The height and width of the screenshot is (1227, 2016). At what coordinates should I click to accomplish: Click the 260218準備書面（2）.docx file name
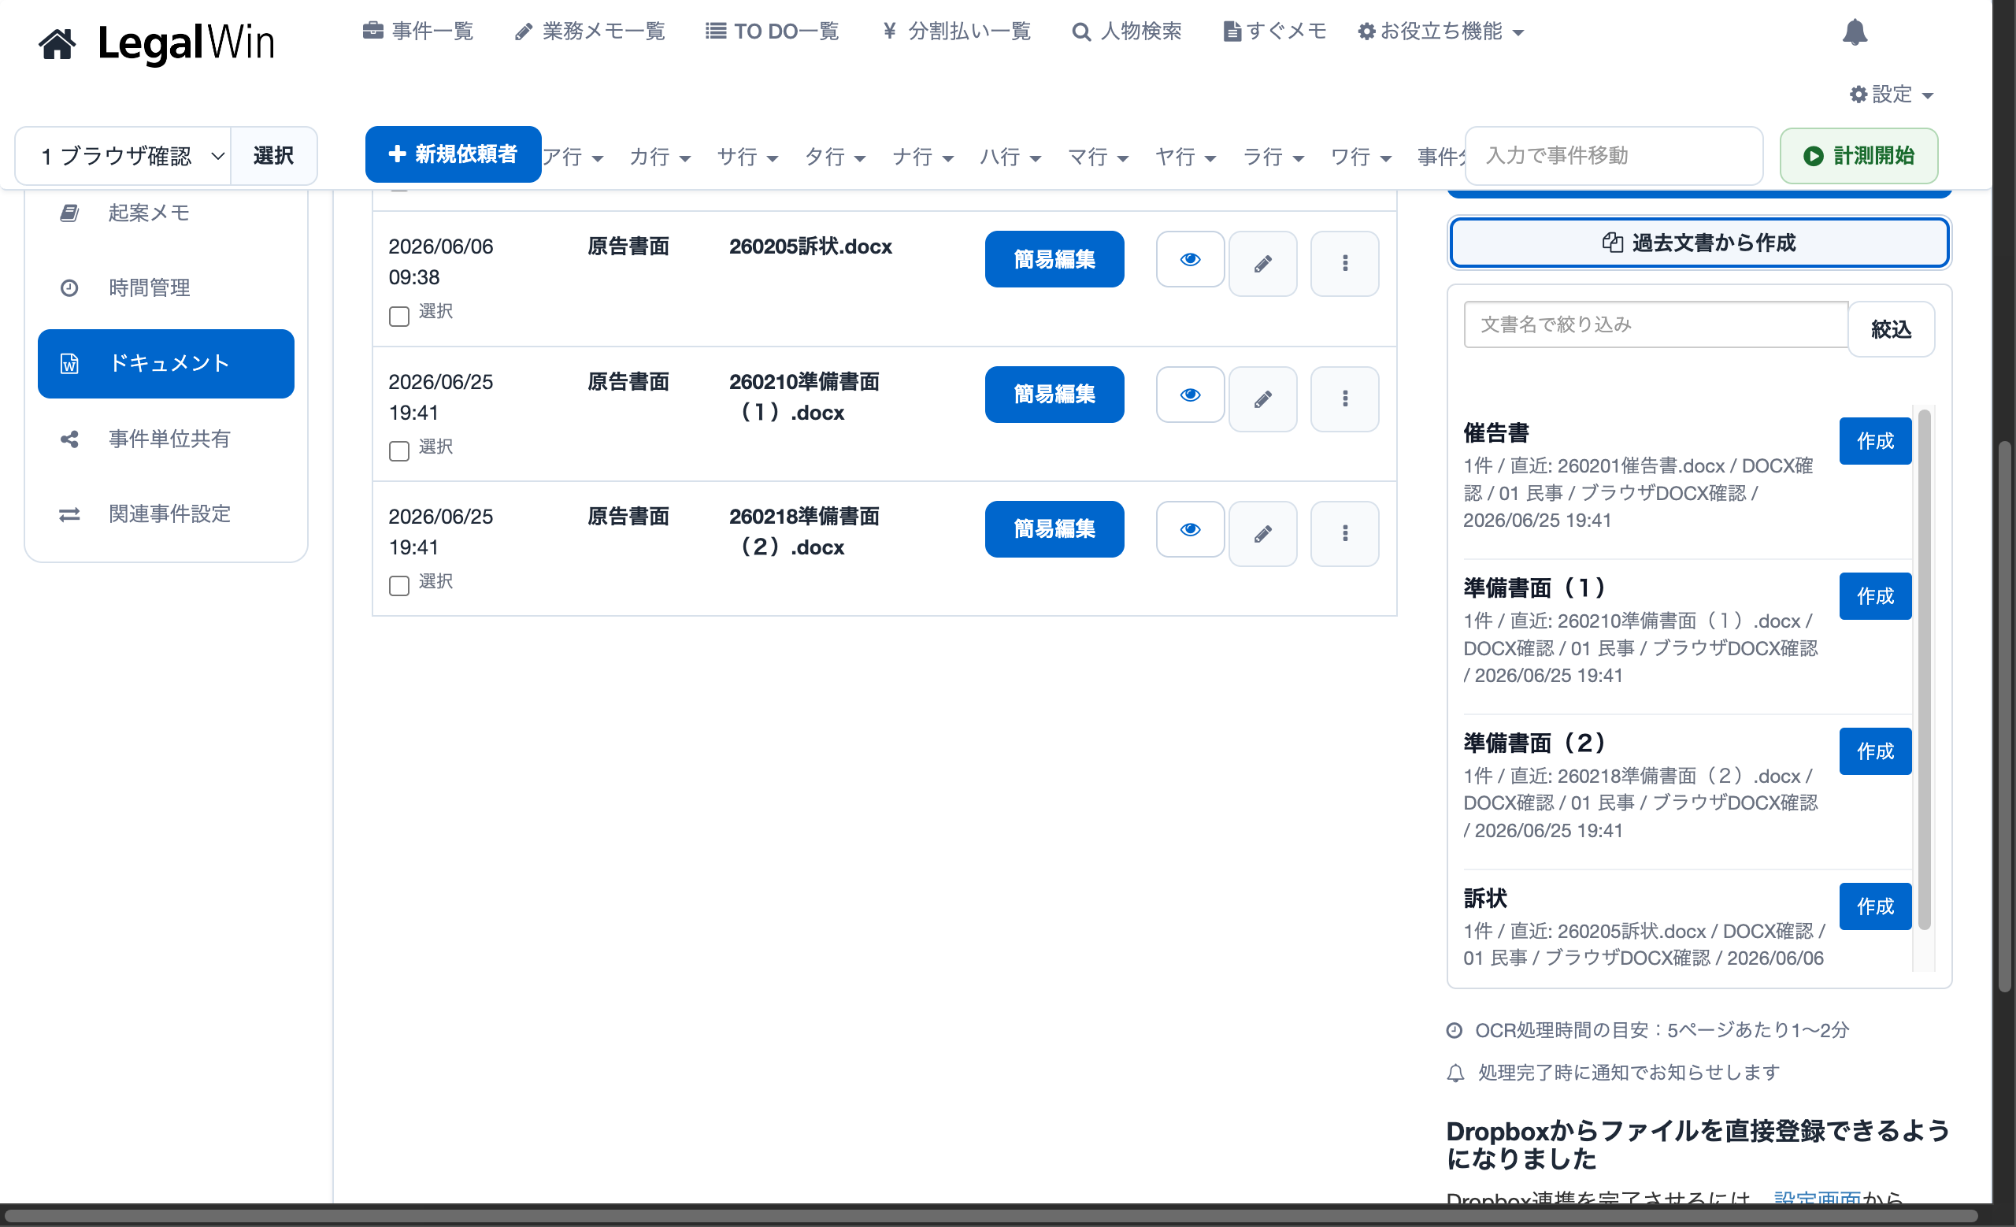[x=804, y=532]
